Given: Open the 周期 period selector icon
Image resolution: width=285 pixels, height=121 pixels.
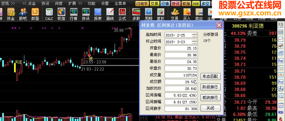Looking at the screenshot, I should coord(149,14).
